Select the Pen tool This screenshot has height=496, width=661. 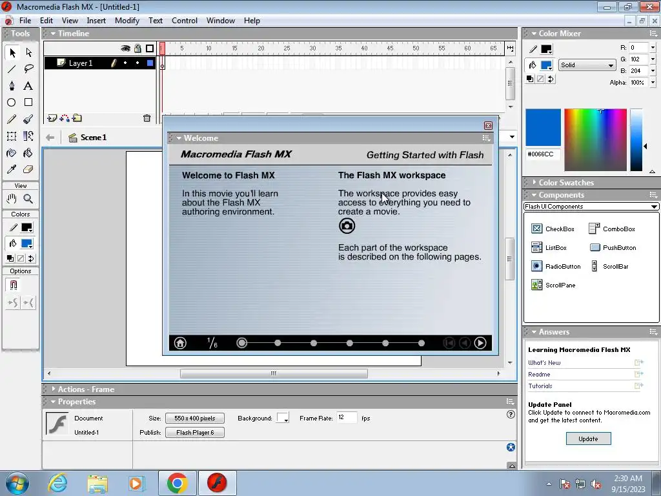pyautogui.click(x=12, y=86)
